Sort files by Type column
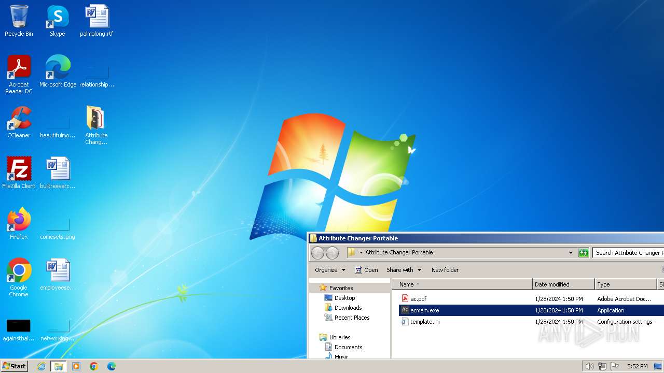Screen dimensions: 664x373 626,284
